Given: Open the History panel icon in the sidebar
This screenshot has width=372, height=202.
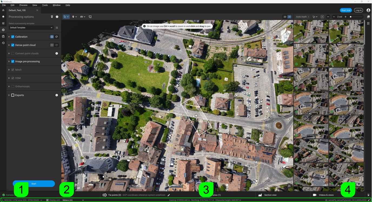Looking at the screenshot, I should (3, 43).
